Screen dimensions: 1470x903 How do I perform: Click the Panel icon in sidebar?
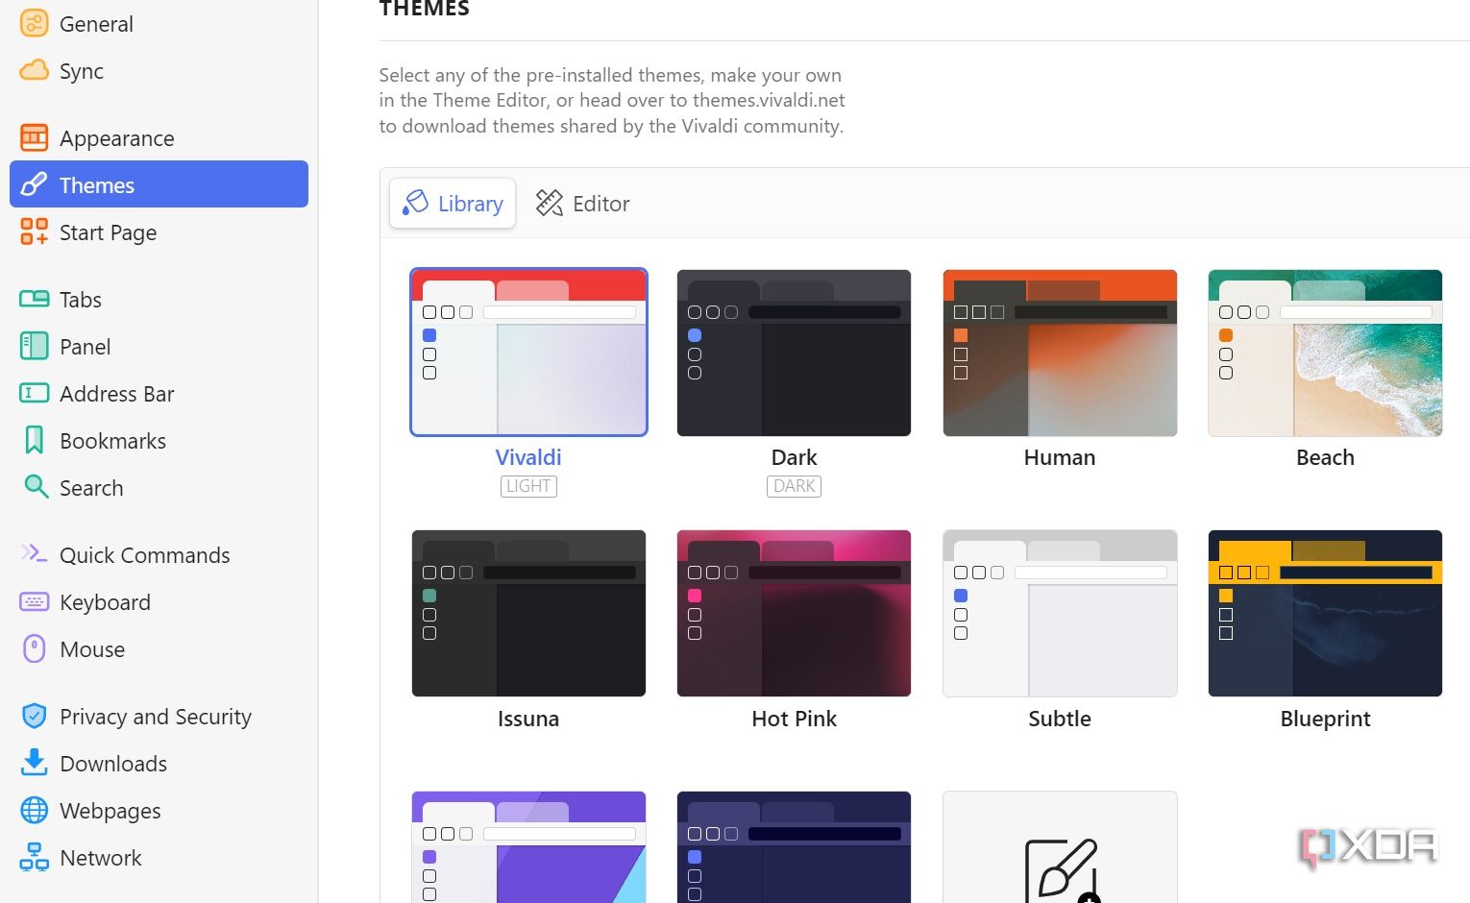35,346
